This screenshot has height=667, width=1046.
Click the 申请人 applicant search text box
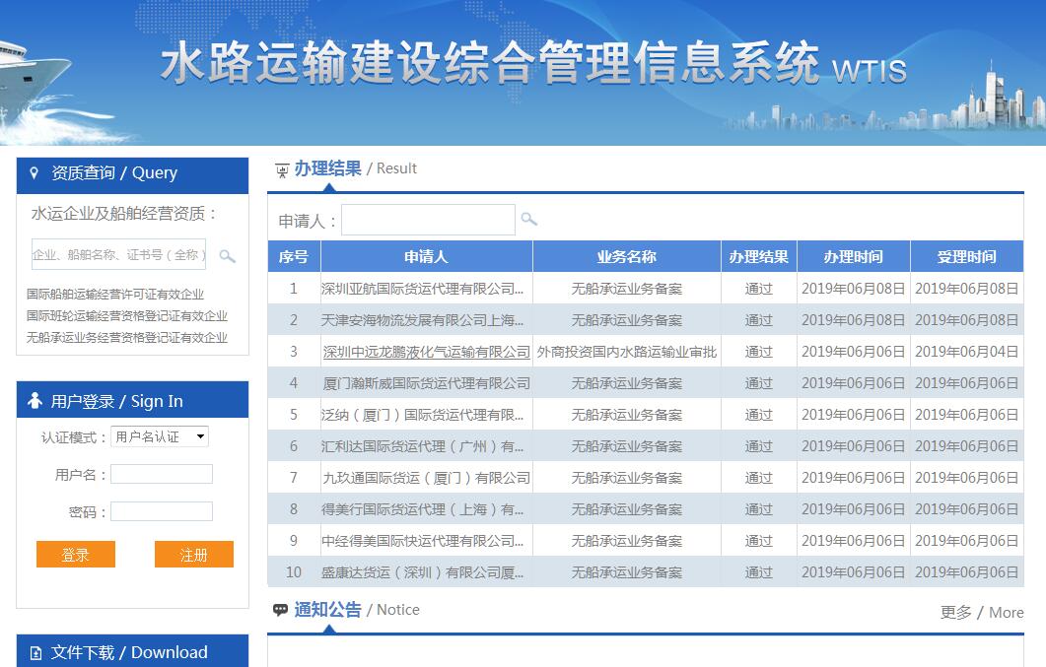coord(428,220)
